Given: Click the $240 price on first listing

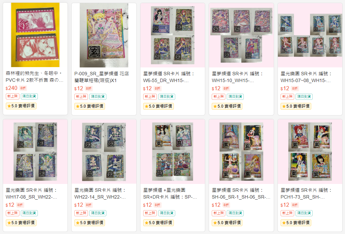Looking at the screenshot, I should [x=12, y=88].
